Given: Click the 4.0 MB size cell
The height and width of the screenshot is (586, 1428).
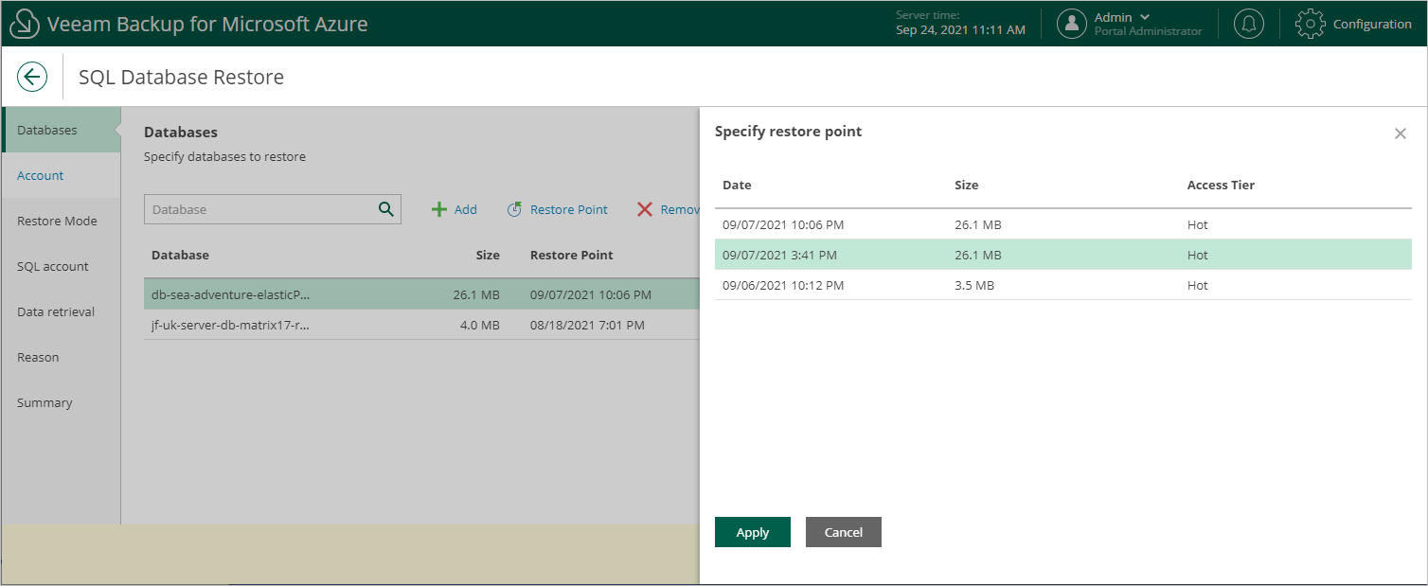Looking at the screenshot, I should (479, 325).
